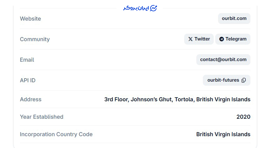Click the 2020 year established value
Image resolution: width=280 pixels, height=148 pixels.
243,117
